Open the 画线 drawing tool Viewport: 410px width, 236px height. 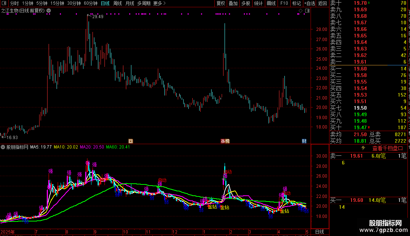point(271,3)
